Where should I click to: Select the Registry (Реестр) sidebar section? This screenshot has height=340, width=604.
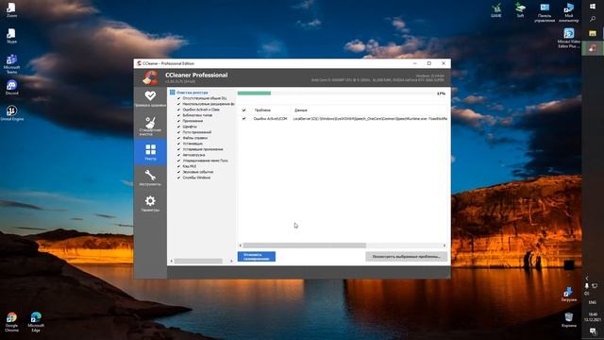150,152
